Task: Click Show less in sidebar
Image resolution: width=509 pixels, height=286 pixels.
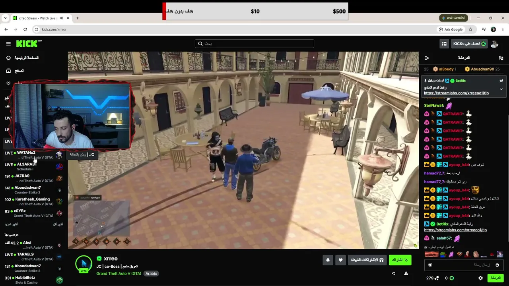Action: pos(58,224)
